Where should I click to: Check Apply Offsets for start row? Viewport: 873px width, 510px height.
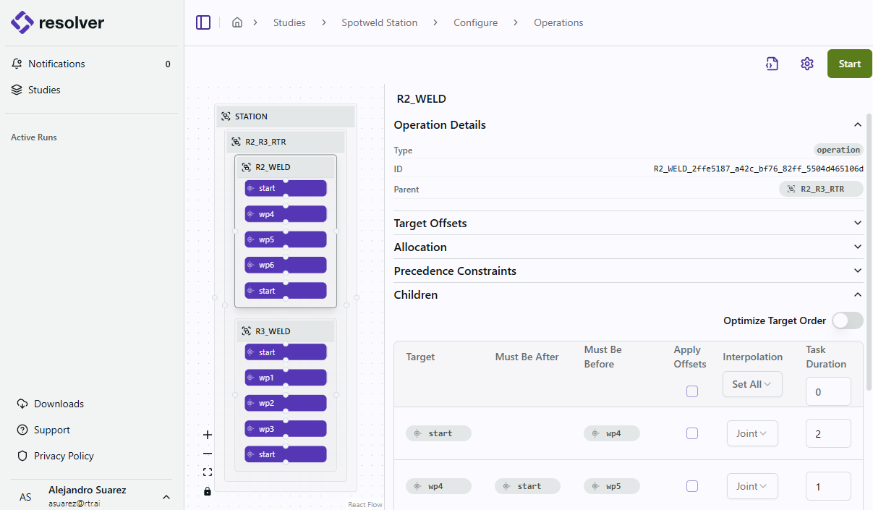click(x=692, y=433)
